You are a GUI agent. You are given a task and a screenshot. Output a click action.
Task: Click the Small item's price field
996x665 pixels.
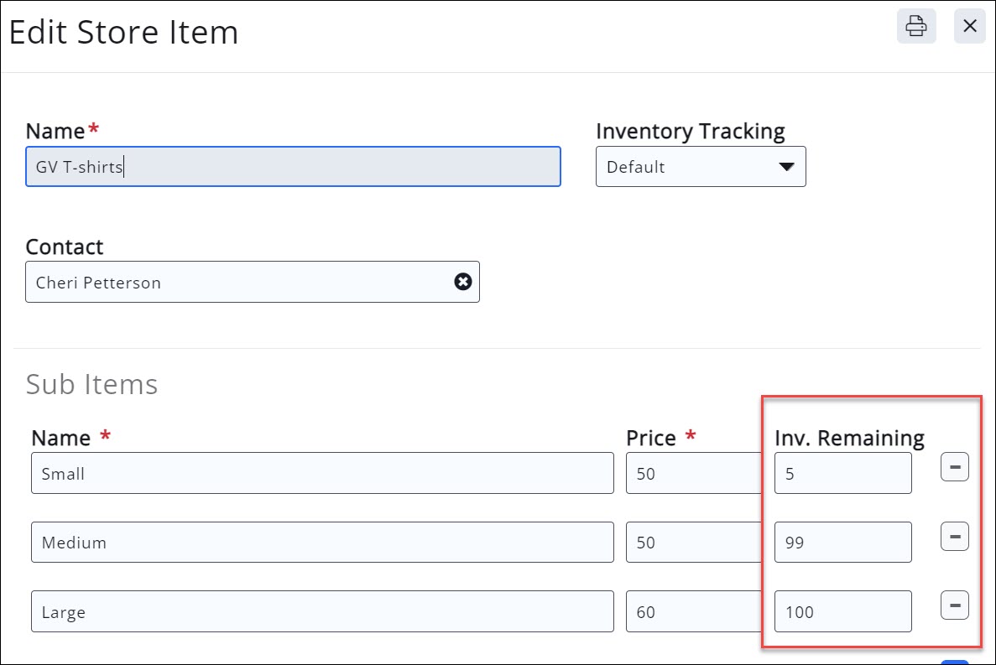point(692,474)
